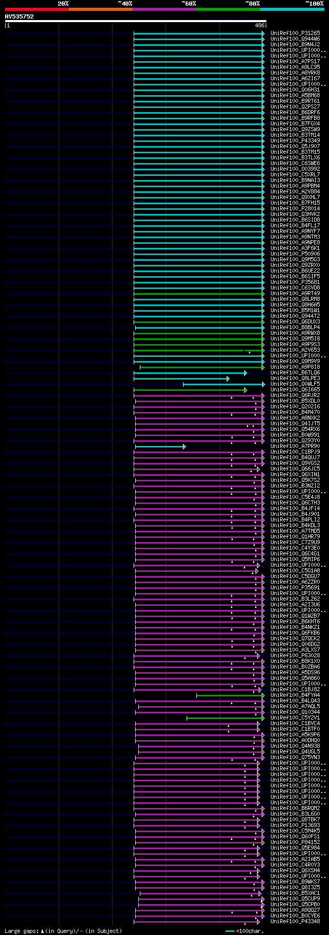
Task: Select label UniRef100_Q2PS27
Action: click(x=295, y=107)
